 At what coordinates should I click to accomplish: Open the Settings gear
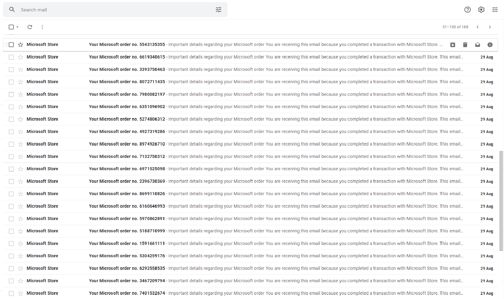tap(481, 10)
